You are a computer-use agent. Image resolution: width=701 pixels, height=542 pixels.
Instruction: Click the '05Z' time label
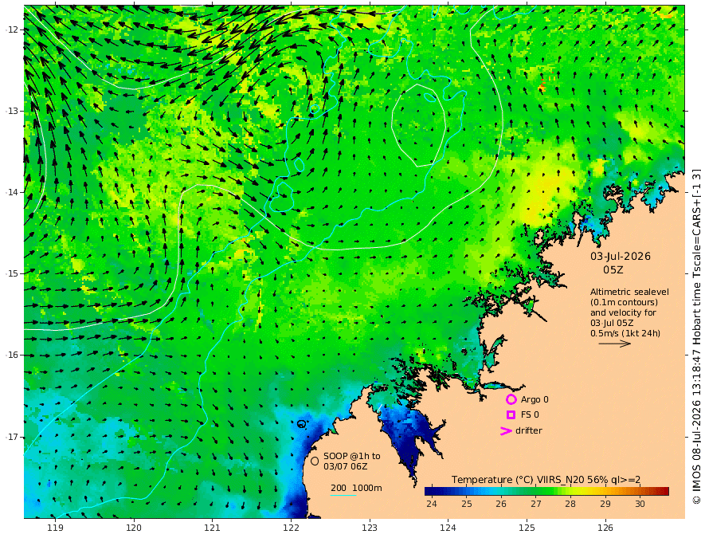pyautogui.click(x=613, y=270)
